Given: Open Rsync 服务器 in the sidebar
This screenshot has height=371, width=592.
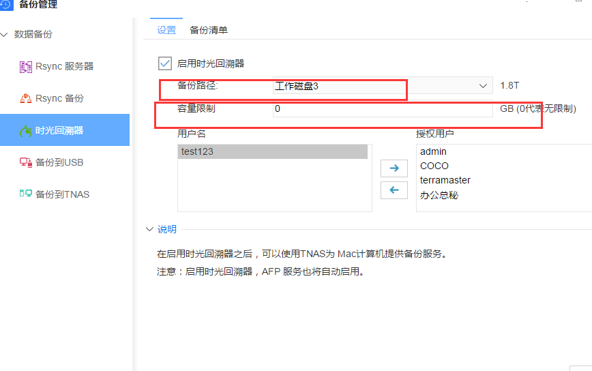Looking at the screenshot, I should click(x=64, y=67).
